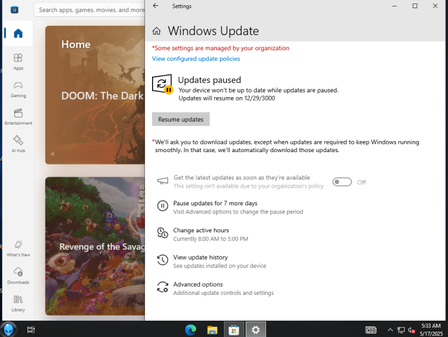Click the pause circle icon
The image size is (448, 337).
[x=163, y=206]
